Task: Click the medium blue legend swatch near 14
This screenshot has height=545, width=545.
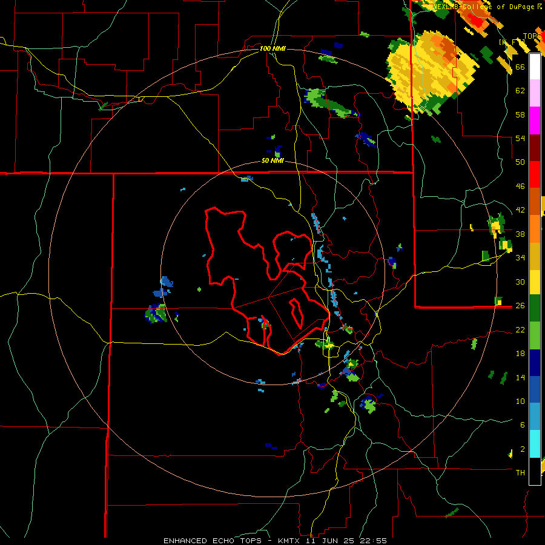Action: tap(535, 389)
